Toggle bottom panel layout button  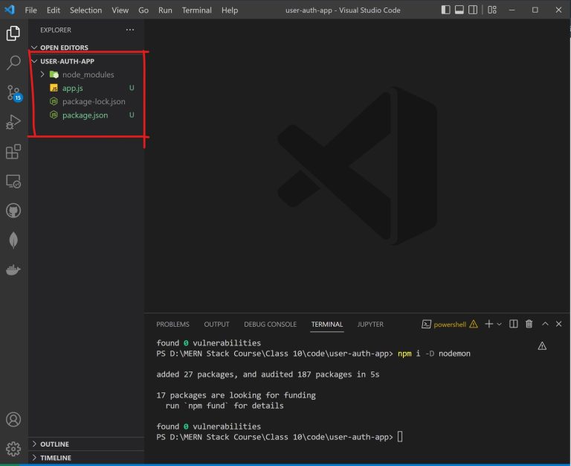[x=459, y=10]
